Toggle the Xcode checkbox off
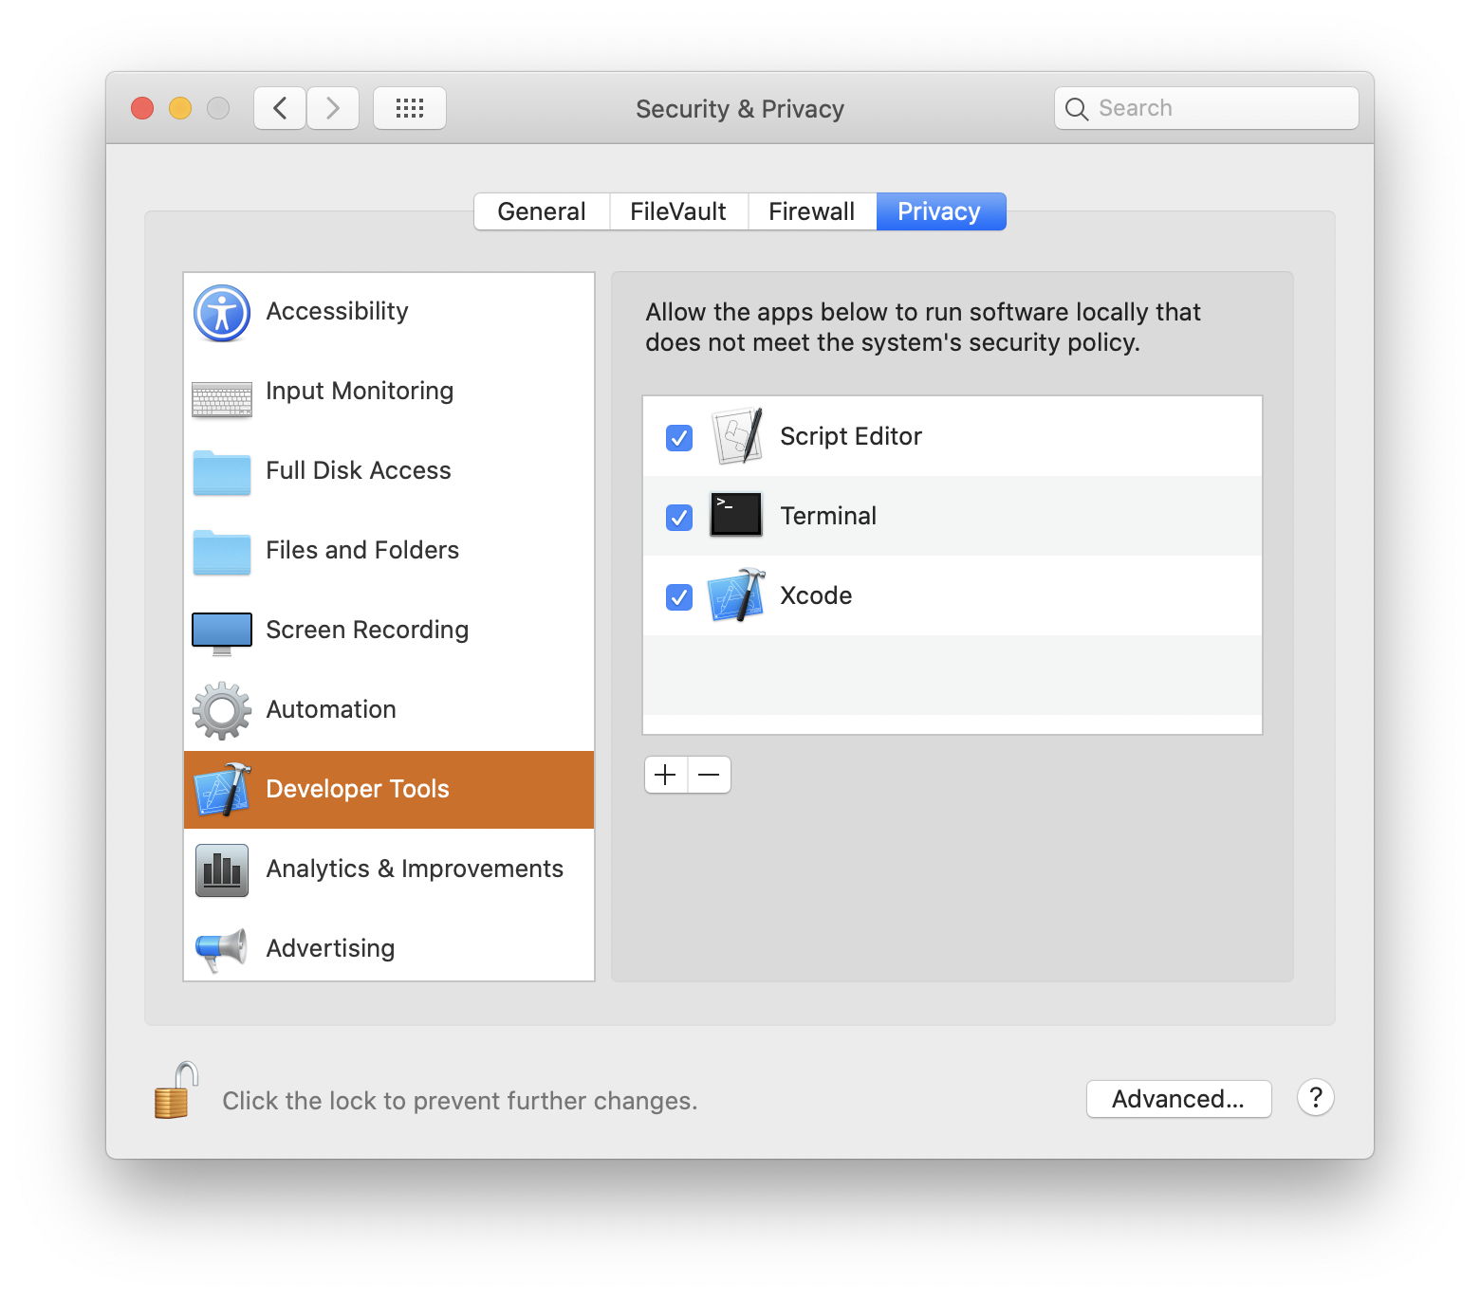 point(679,597)
